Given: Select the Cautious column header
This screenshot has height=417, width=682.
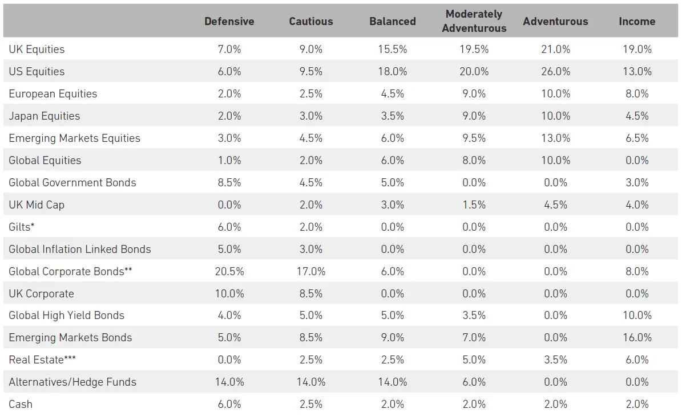Looking at the screenshot, I should 310,22.
